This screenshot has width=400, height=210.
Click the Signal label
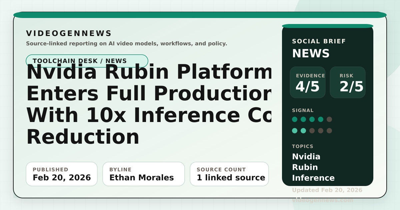(x=303, y=110)
